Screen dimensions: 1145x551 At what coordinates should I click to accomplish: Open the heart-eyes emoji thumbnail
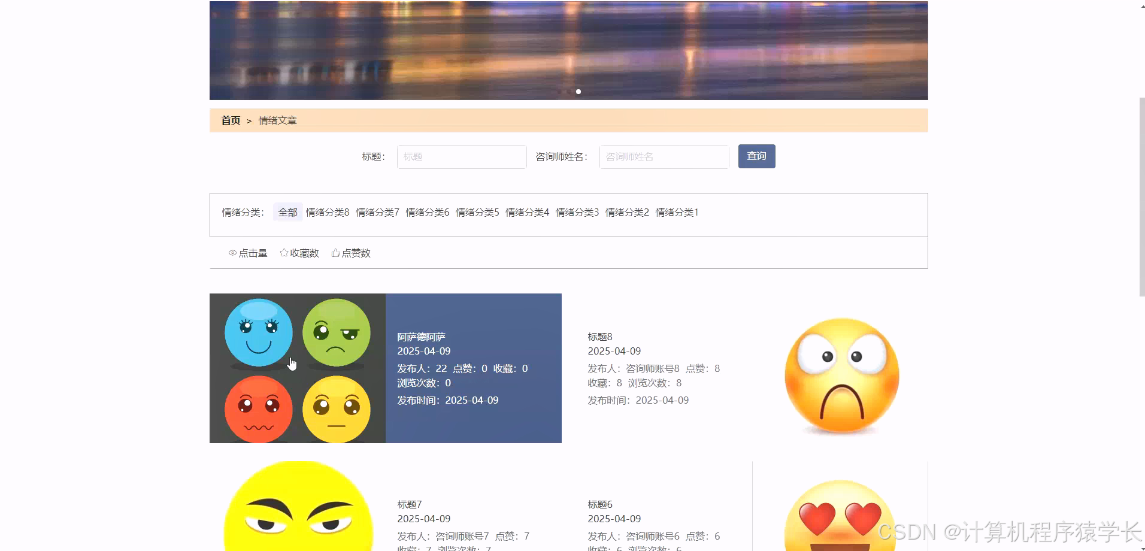coord(840,515)
